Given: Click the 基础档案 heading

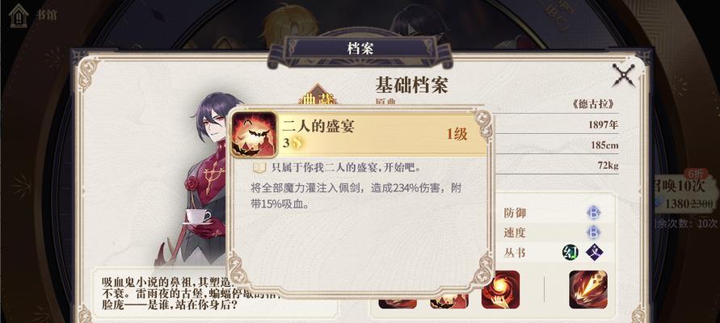Looking at the screenshot, I should click(x=411, y=85).
